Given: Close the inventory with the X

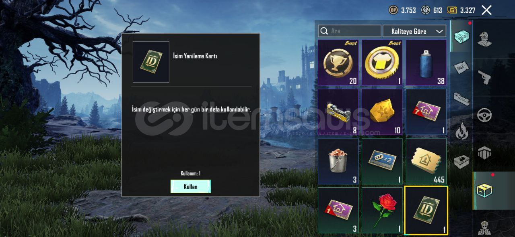Looking at the screenshot, I should 487,10.
